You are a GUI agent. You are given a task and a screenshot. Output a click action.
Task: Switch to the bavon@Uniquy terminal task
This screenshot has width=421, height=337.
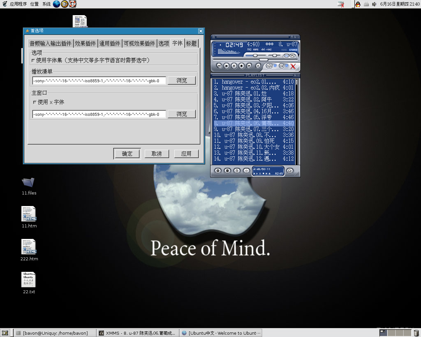coord(55,333)
